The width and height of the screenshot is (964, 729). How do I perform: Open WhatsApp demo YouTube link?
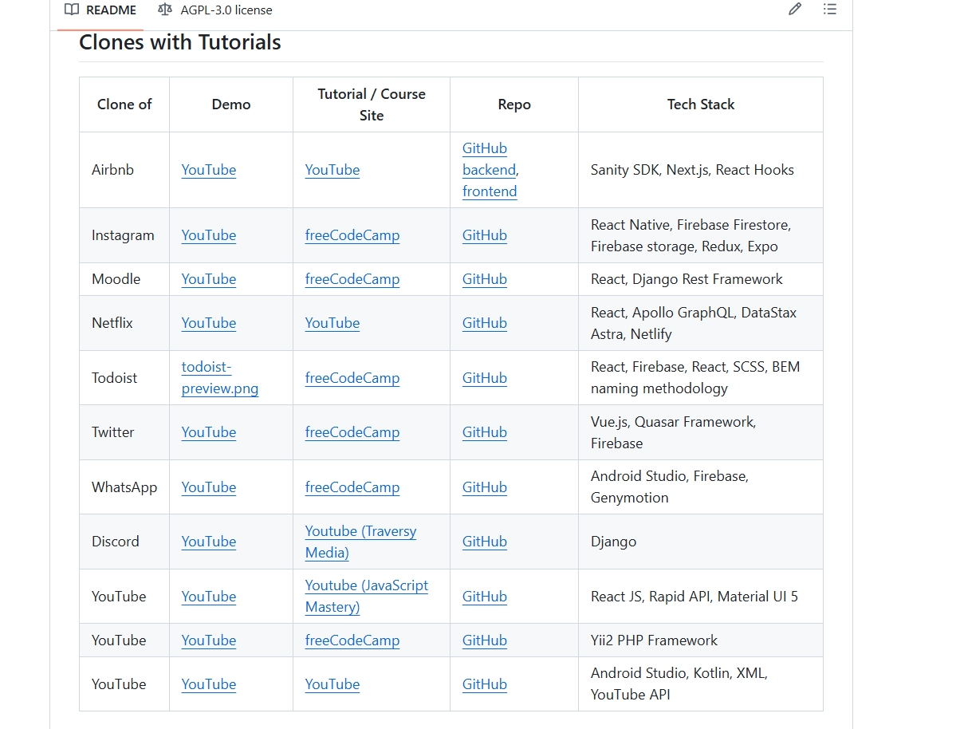[209, 487]
